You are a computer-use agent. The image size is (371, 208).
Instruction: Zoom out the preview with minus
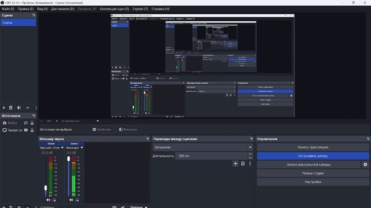[41, 121]
